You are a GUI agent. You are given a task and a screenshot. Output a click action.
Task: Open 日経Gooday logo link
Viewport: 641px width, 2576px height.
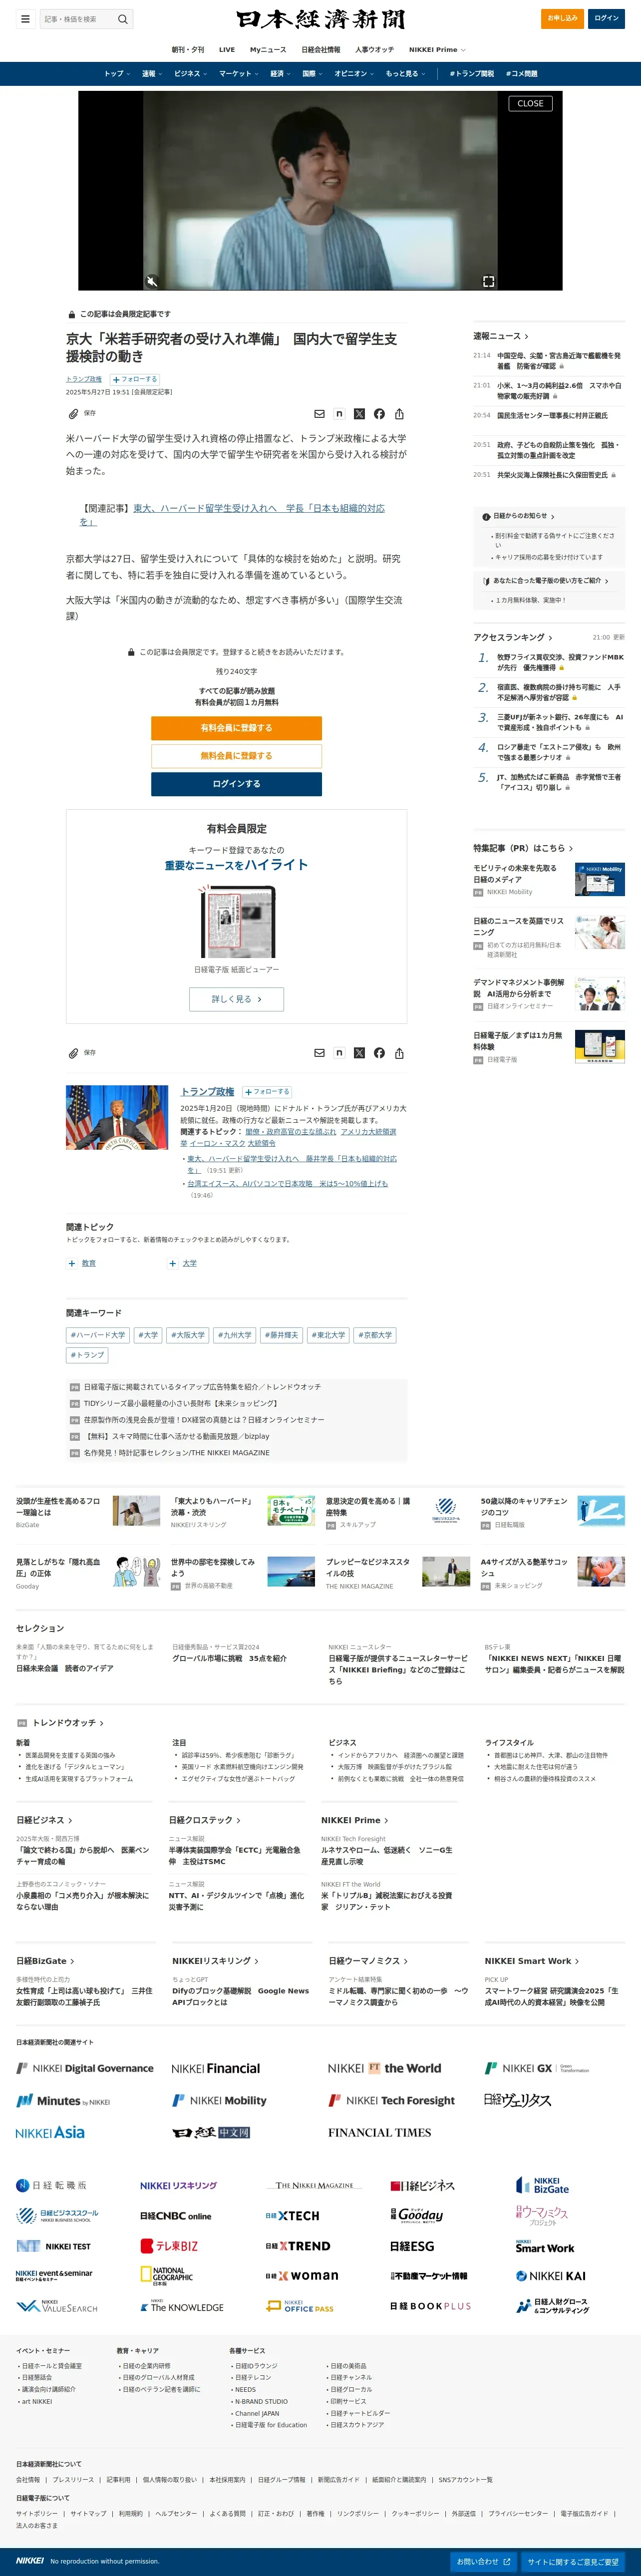(x=417, y=2215)
